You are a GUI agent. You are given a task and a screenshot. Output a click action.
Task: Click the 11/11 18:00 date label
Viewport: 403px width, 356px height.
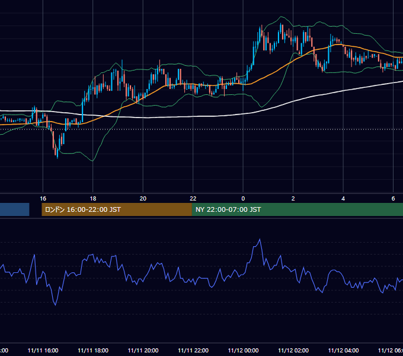click(93, 350)
